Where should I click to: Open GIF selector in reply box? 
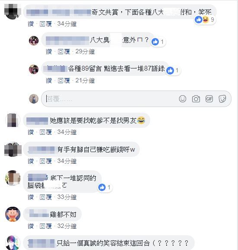tap(209, 99)
